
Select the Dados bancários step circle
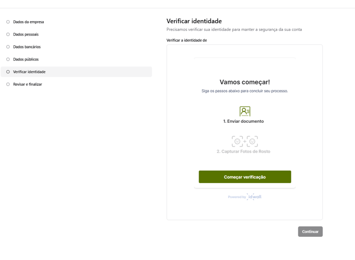pyautogui.click(x=8, y=47)
